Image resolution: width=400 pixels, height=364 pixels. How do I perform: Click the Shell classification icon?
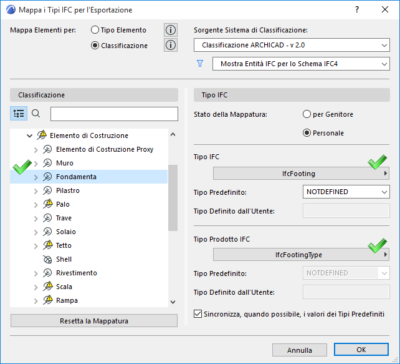coord(47,259)
